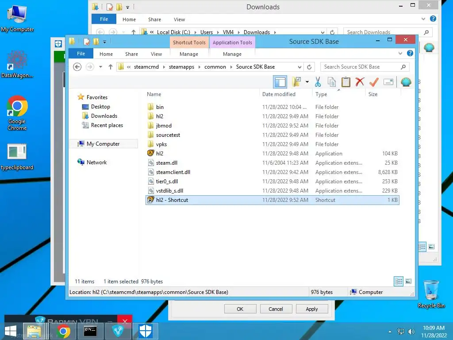Open the Recycle Bin

click(431, 294)
